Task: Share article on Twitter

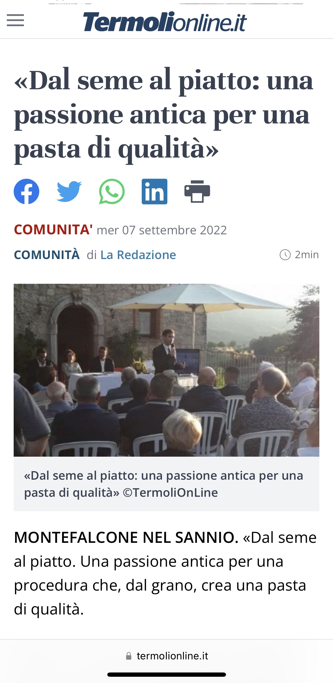Action: click(x=69, y=191)
